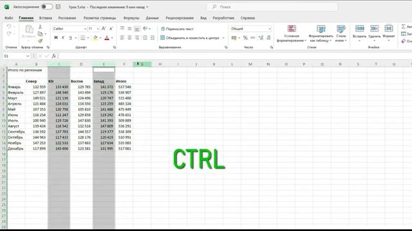Click Merge and Center (Объединить и поместить в центре)
412x231 pixels.
click(x=190, y=38)
